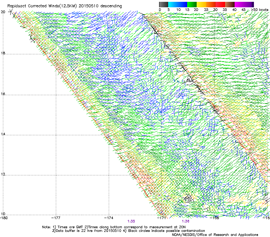Click the orange 25–30 knots legend segment
The image size is (270, 237).
tap(211, 4)
